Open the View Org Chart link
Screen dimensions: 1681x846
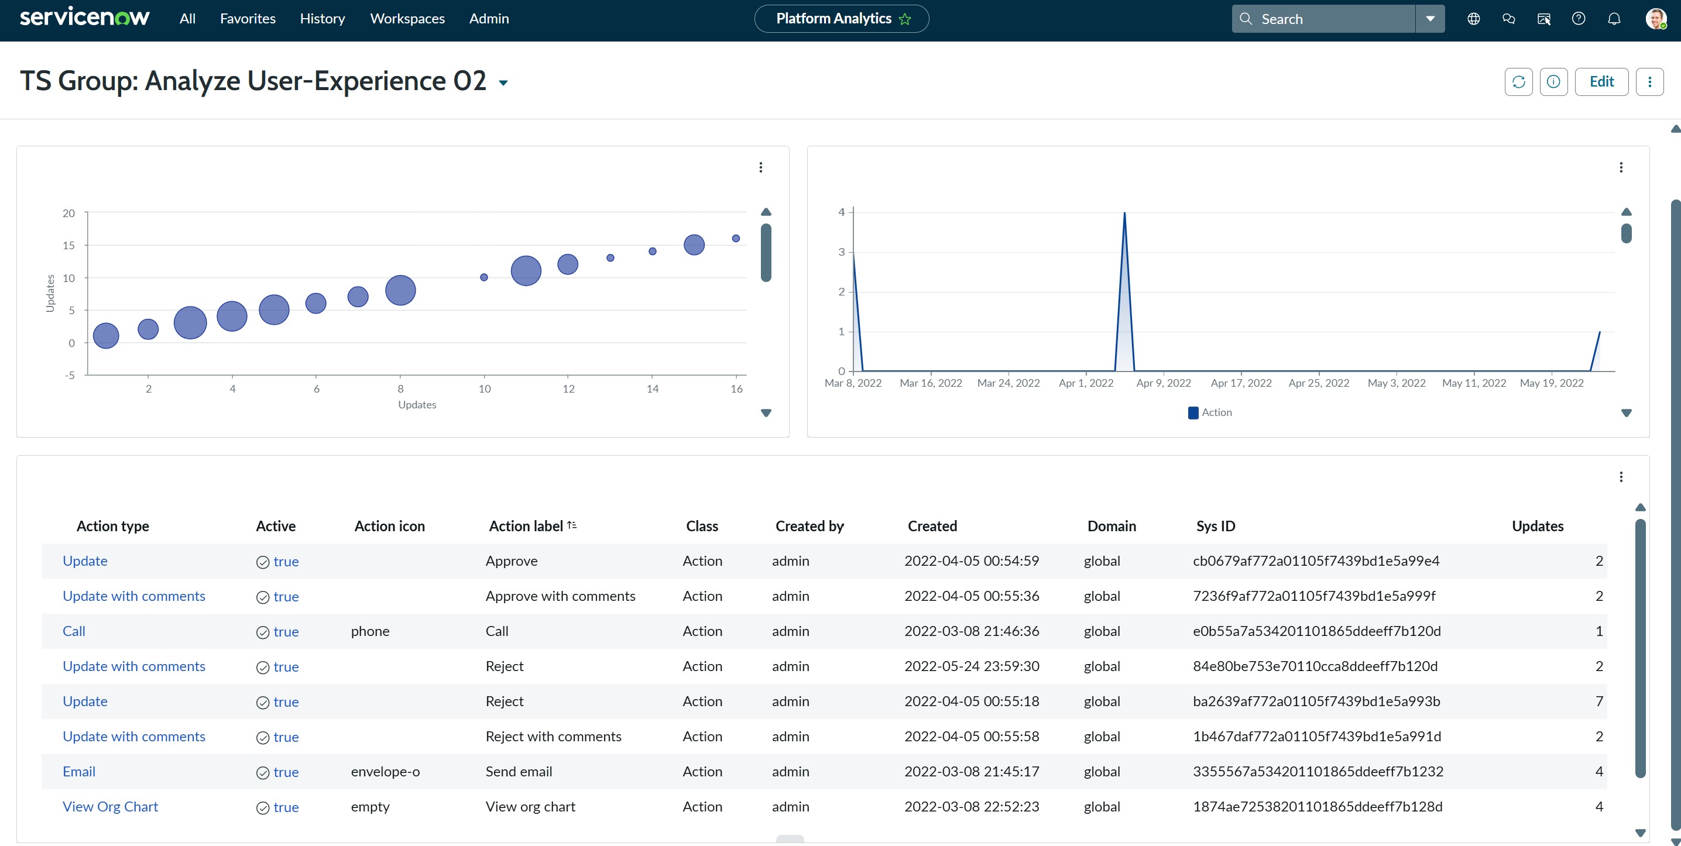click(110, 806)
